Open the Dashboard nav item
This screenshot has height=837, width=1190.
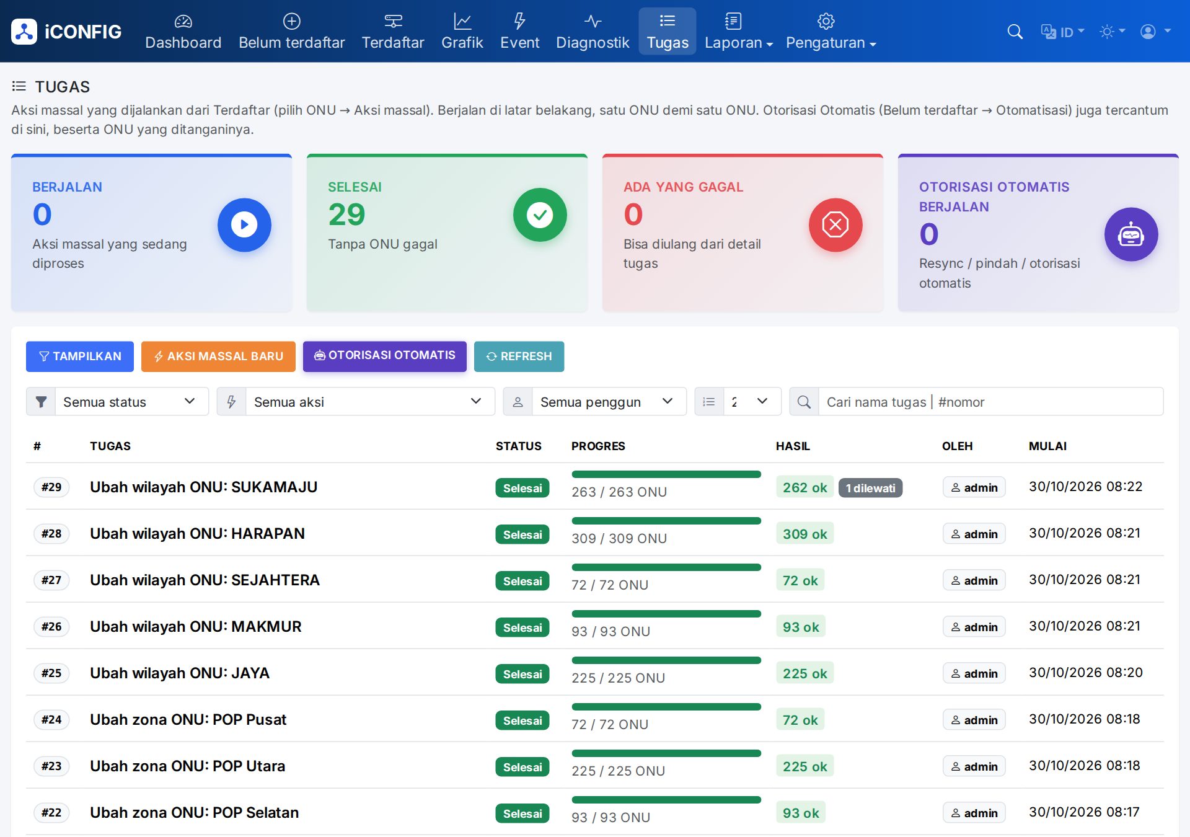coord(183,32)
